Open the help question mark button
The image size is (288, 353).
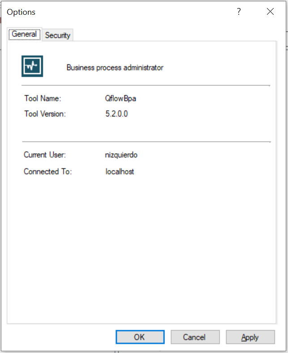tap(239, 12)
